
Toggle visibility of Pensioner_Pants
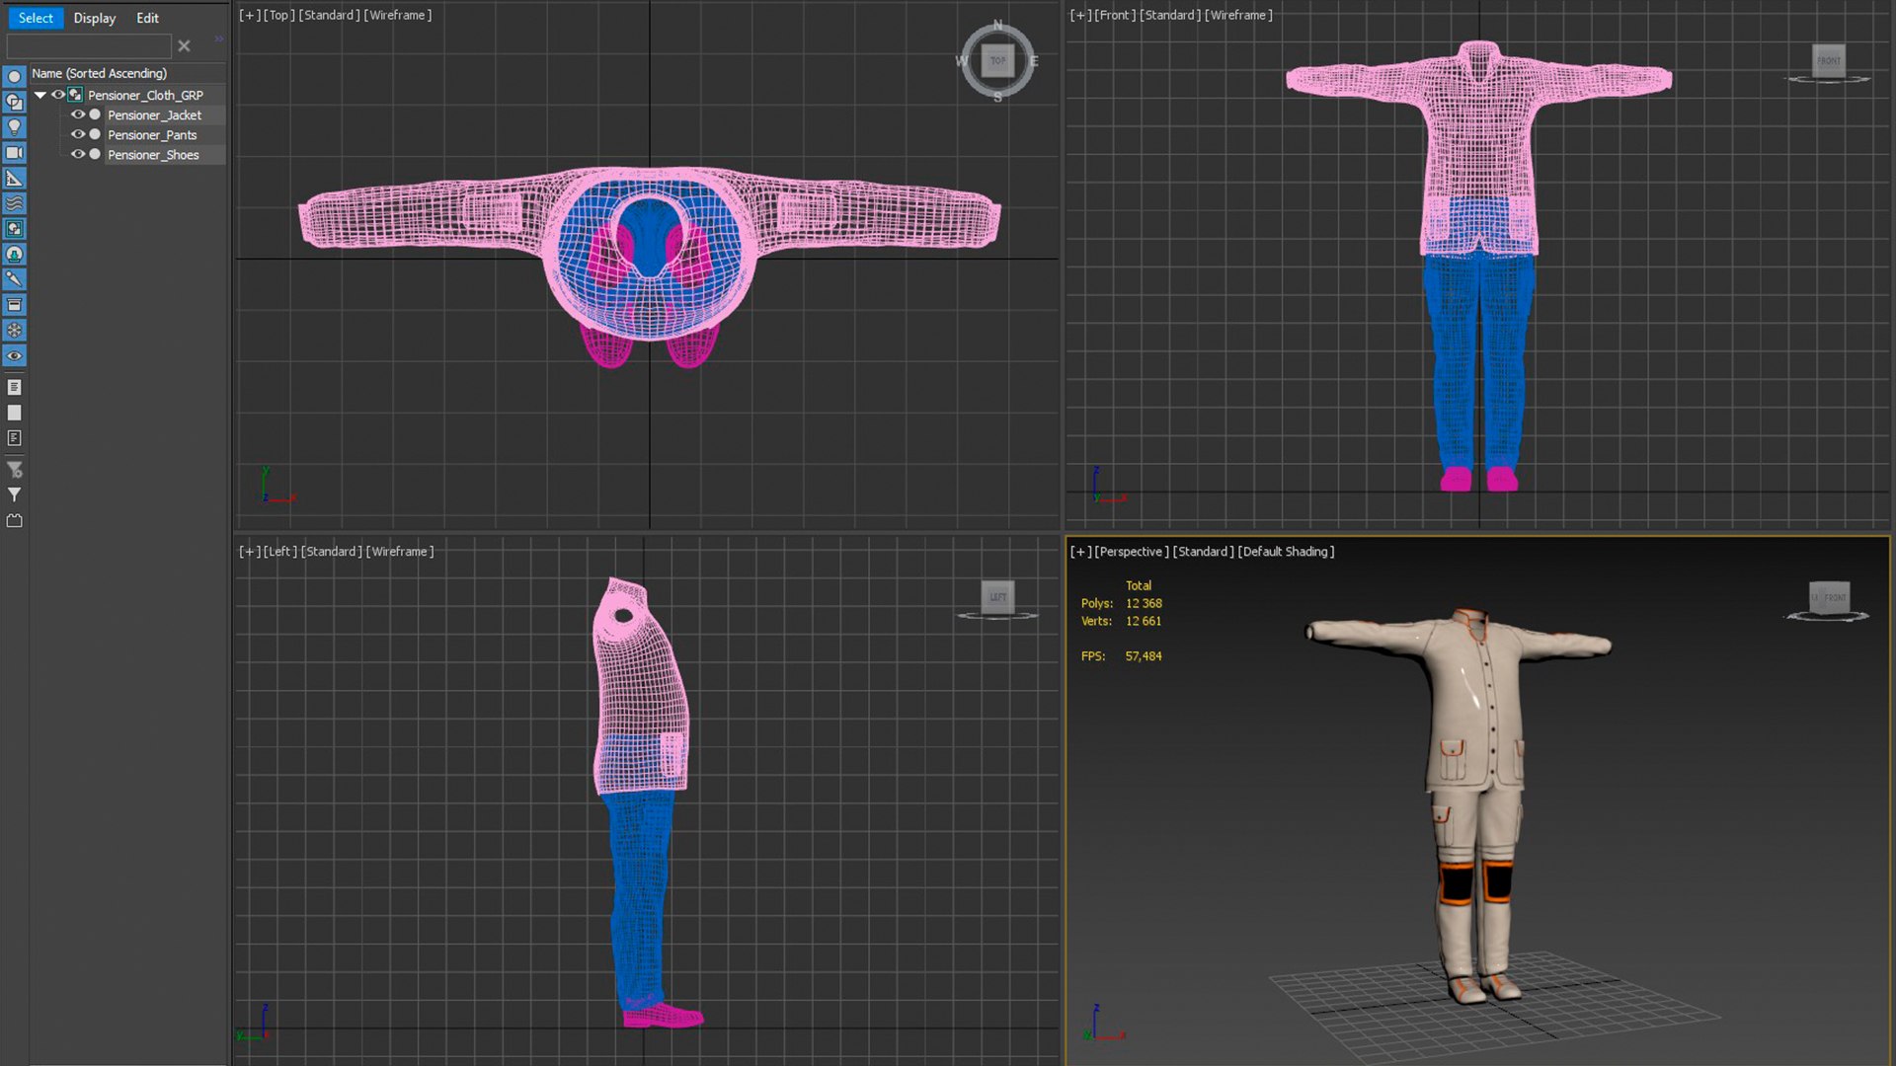click(78, 134)
